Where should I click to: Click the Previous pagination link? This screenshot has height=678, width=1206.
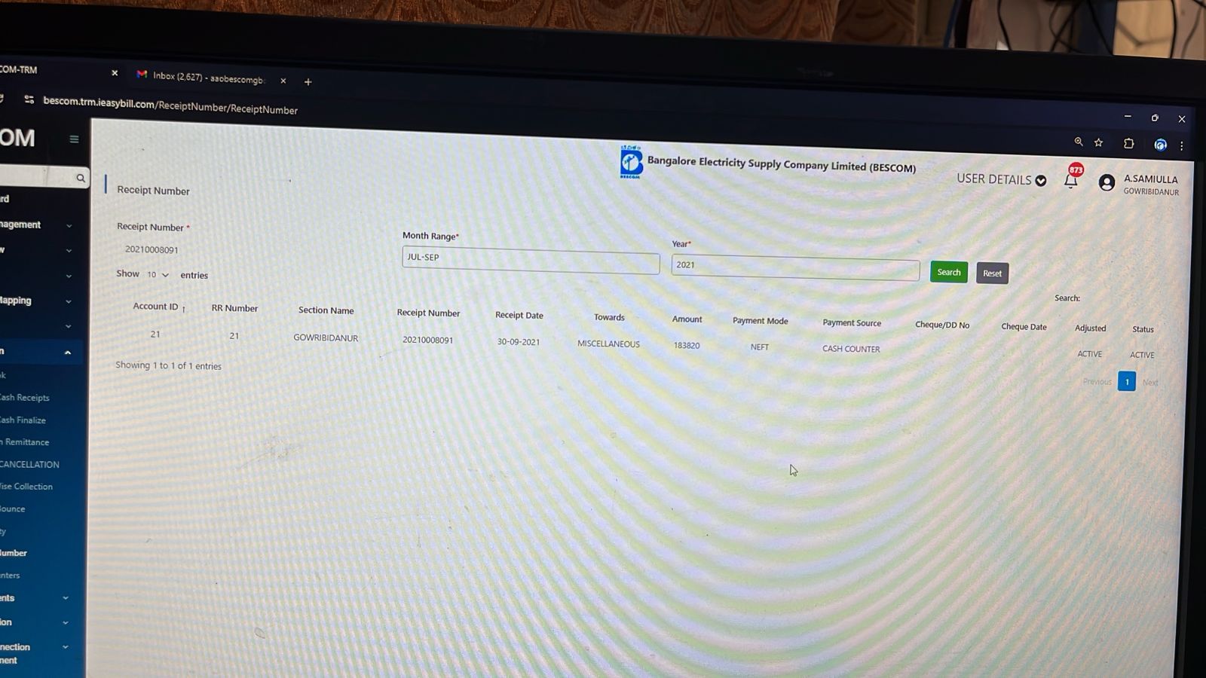pos(1097,381)
